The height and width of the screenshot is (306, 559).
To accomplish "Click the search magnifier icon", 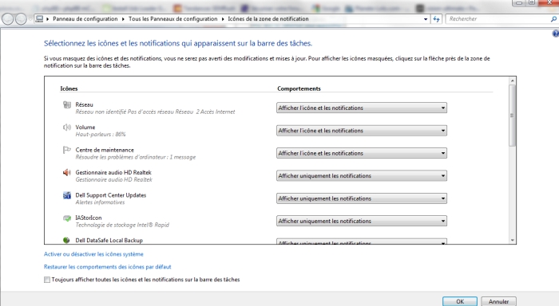I will coord(553,19).
